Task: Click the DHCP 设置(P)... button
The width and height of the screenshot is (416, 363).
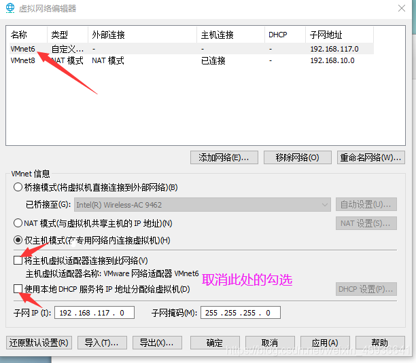Action: (x=366, y=289)
